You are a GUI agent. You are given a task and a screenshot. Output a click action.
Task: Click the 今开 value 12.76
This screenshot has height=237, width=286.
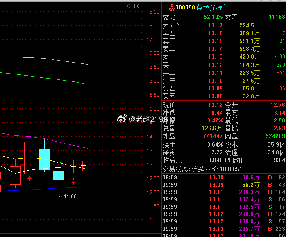pos(278,105)
